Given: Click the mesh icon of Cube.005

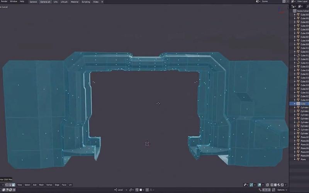Looking at the screenshot, I should pos(298,29).
